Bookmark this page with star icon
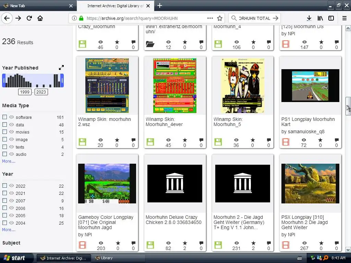 (x=220, y=18)
